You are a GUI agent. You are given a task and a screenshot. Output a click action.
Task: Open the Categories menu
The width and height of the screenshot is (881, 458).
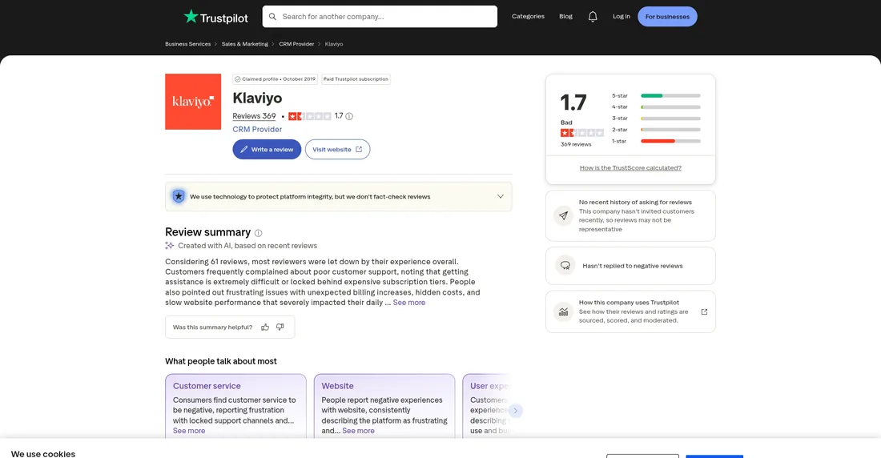click(528, 16)
